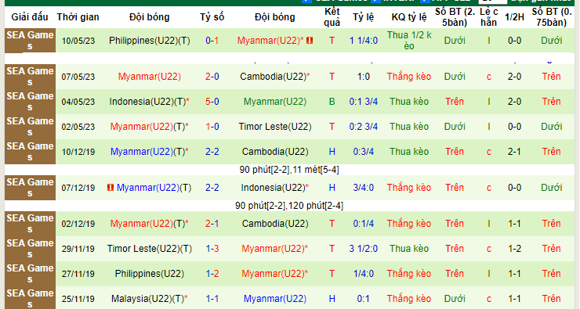Open the 2-1 full-time score on 02/12/19
580x309 pixels.
point(212,224)
